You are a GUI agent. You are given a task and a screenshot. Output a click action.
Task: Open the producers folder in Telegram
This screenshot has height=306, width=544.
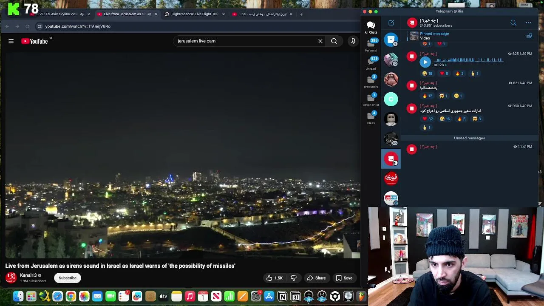[x=371, y=81]
